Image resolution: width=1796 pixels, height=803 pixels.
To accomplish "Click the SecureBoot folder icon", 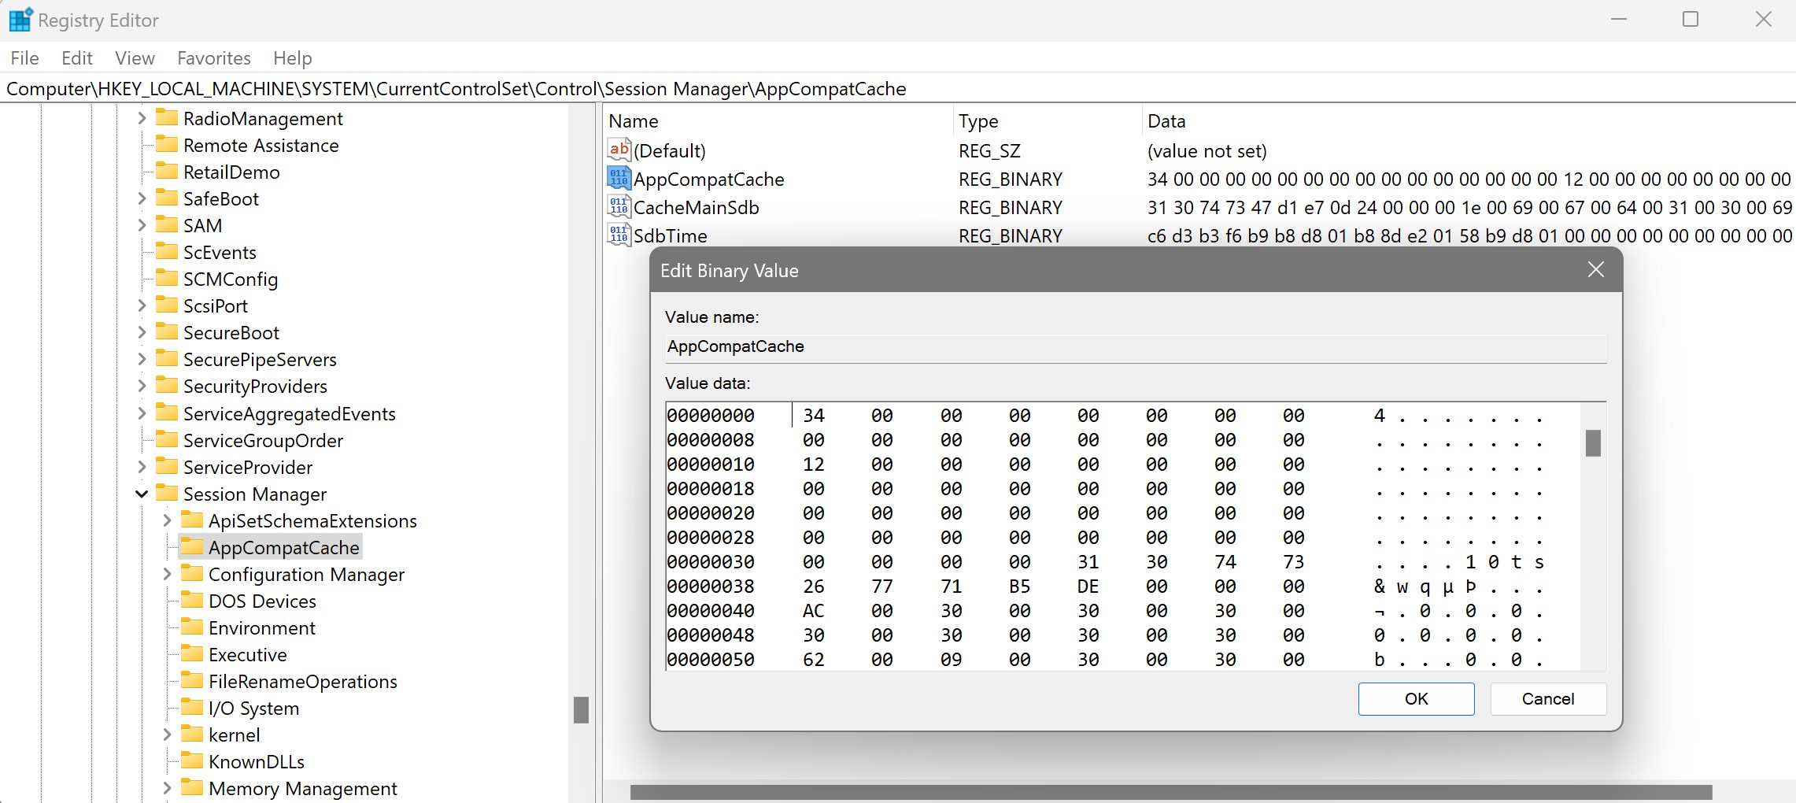I will [166, 332].
